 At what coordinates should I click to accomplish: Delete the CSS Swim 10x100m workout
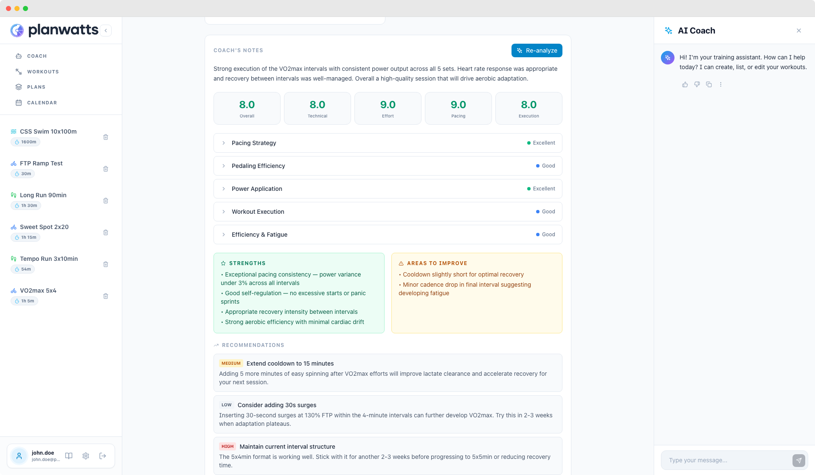pyautogui.click(x=106, y=137)
